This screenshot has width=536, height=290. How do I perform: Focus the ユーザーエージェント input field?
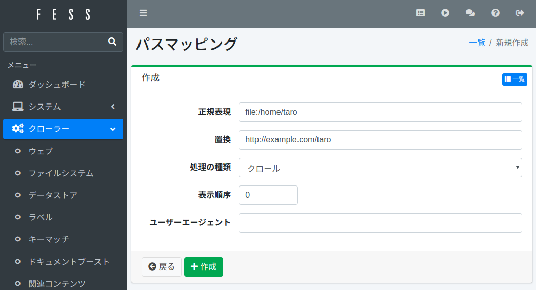[380, 223]
